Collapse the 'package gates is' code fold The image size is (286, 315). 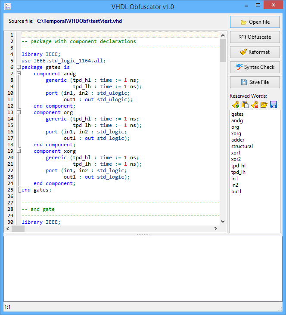click(x=19, y=67)
